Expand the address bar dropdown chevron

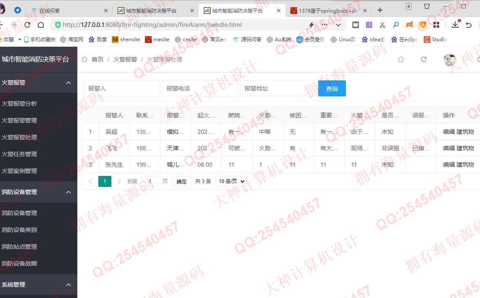click(338, 25)
